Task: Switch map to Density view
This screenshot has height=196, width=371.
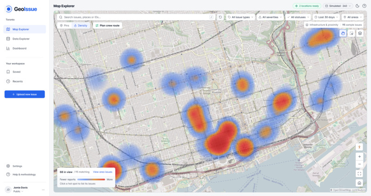Action: click(81, 26)
